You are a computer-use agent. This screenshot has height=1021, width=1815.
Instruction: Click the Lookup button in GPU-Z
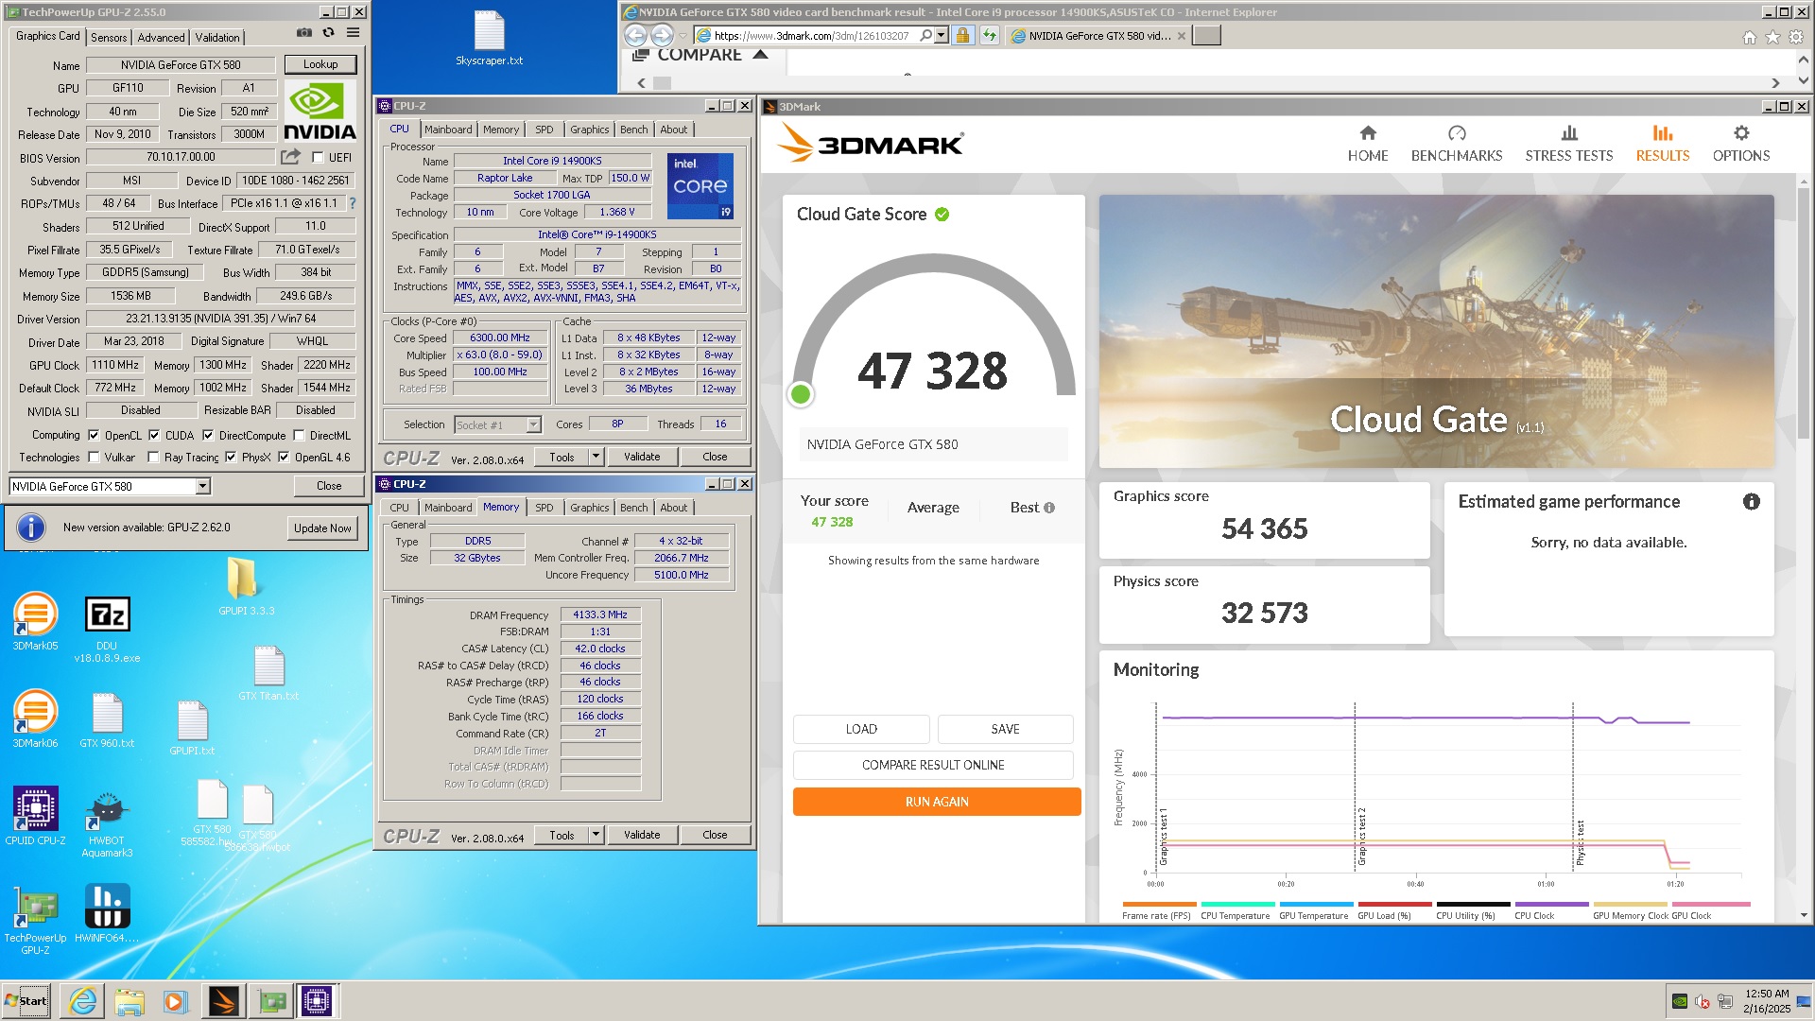pos(320,64)
